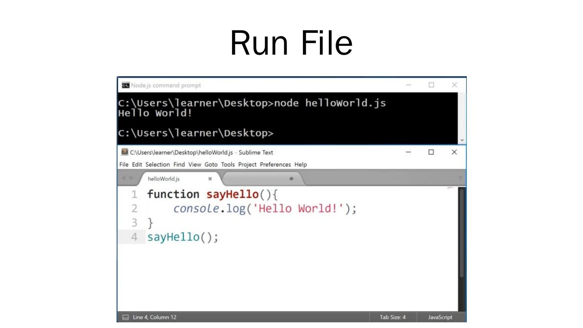Viewport: 583px width, 328px height.
Task: Click line number 3 in the gutter
Action: (x=134, y=223)
